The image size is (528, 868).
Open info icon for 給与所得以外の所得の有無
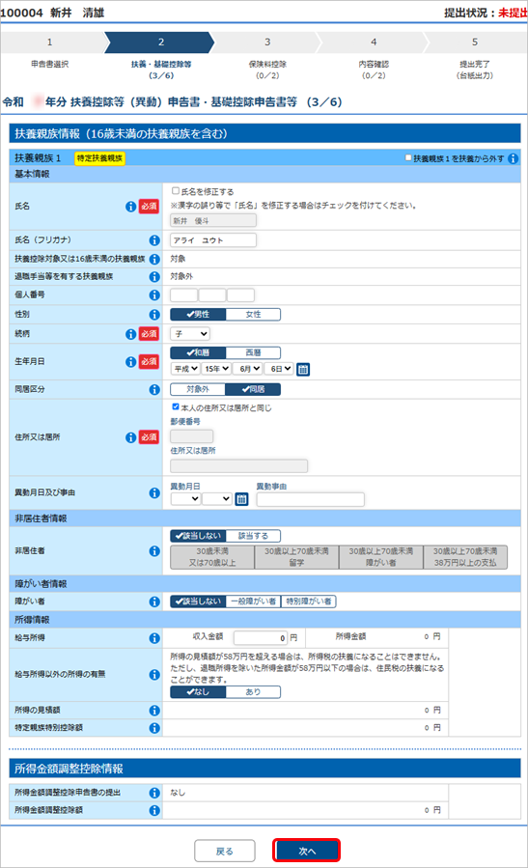point(154,674)
